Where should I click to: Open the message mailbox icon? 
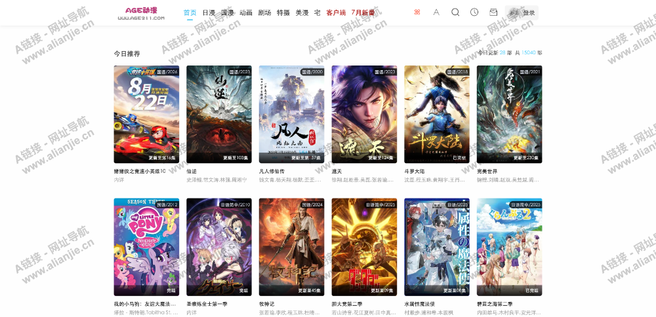493,12
